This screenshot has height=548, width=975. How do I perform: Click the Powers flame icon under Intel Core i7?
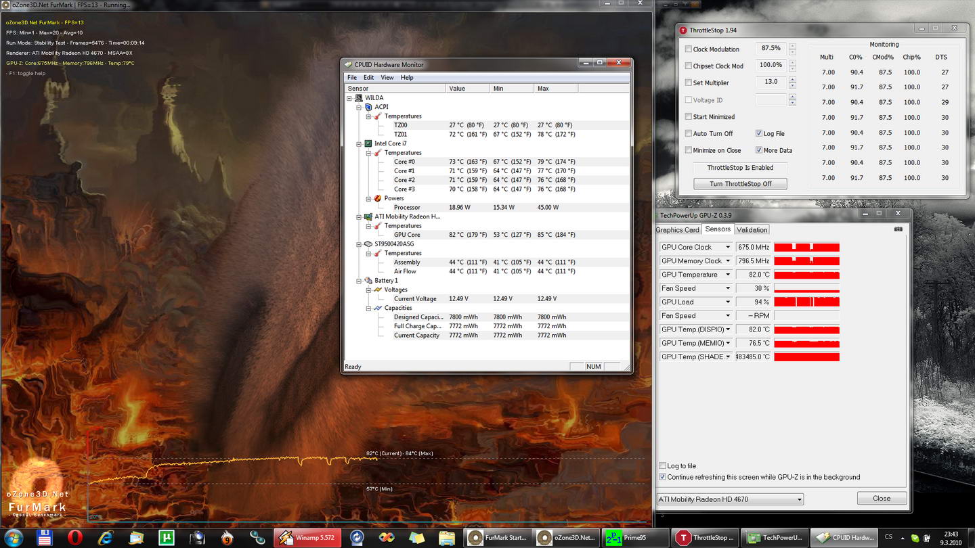tap(378, 198)
